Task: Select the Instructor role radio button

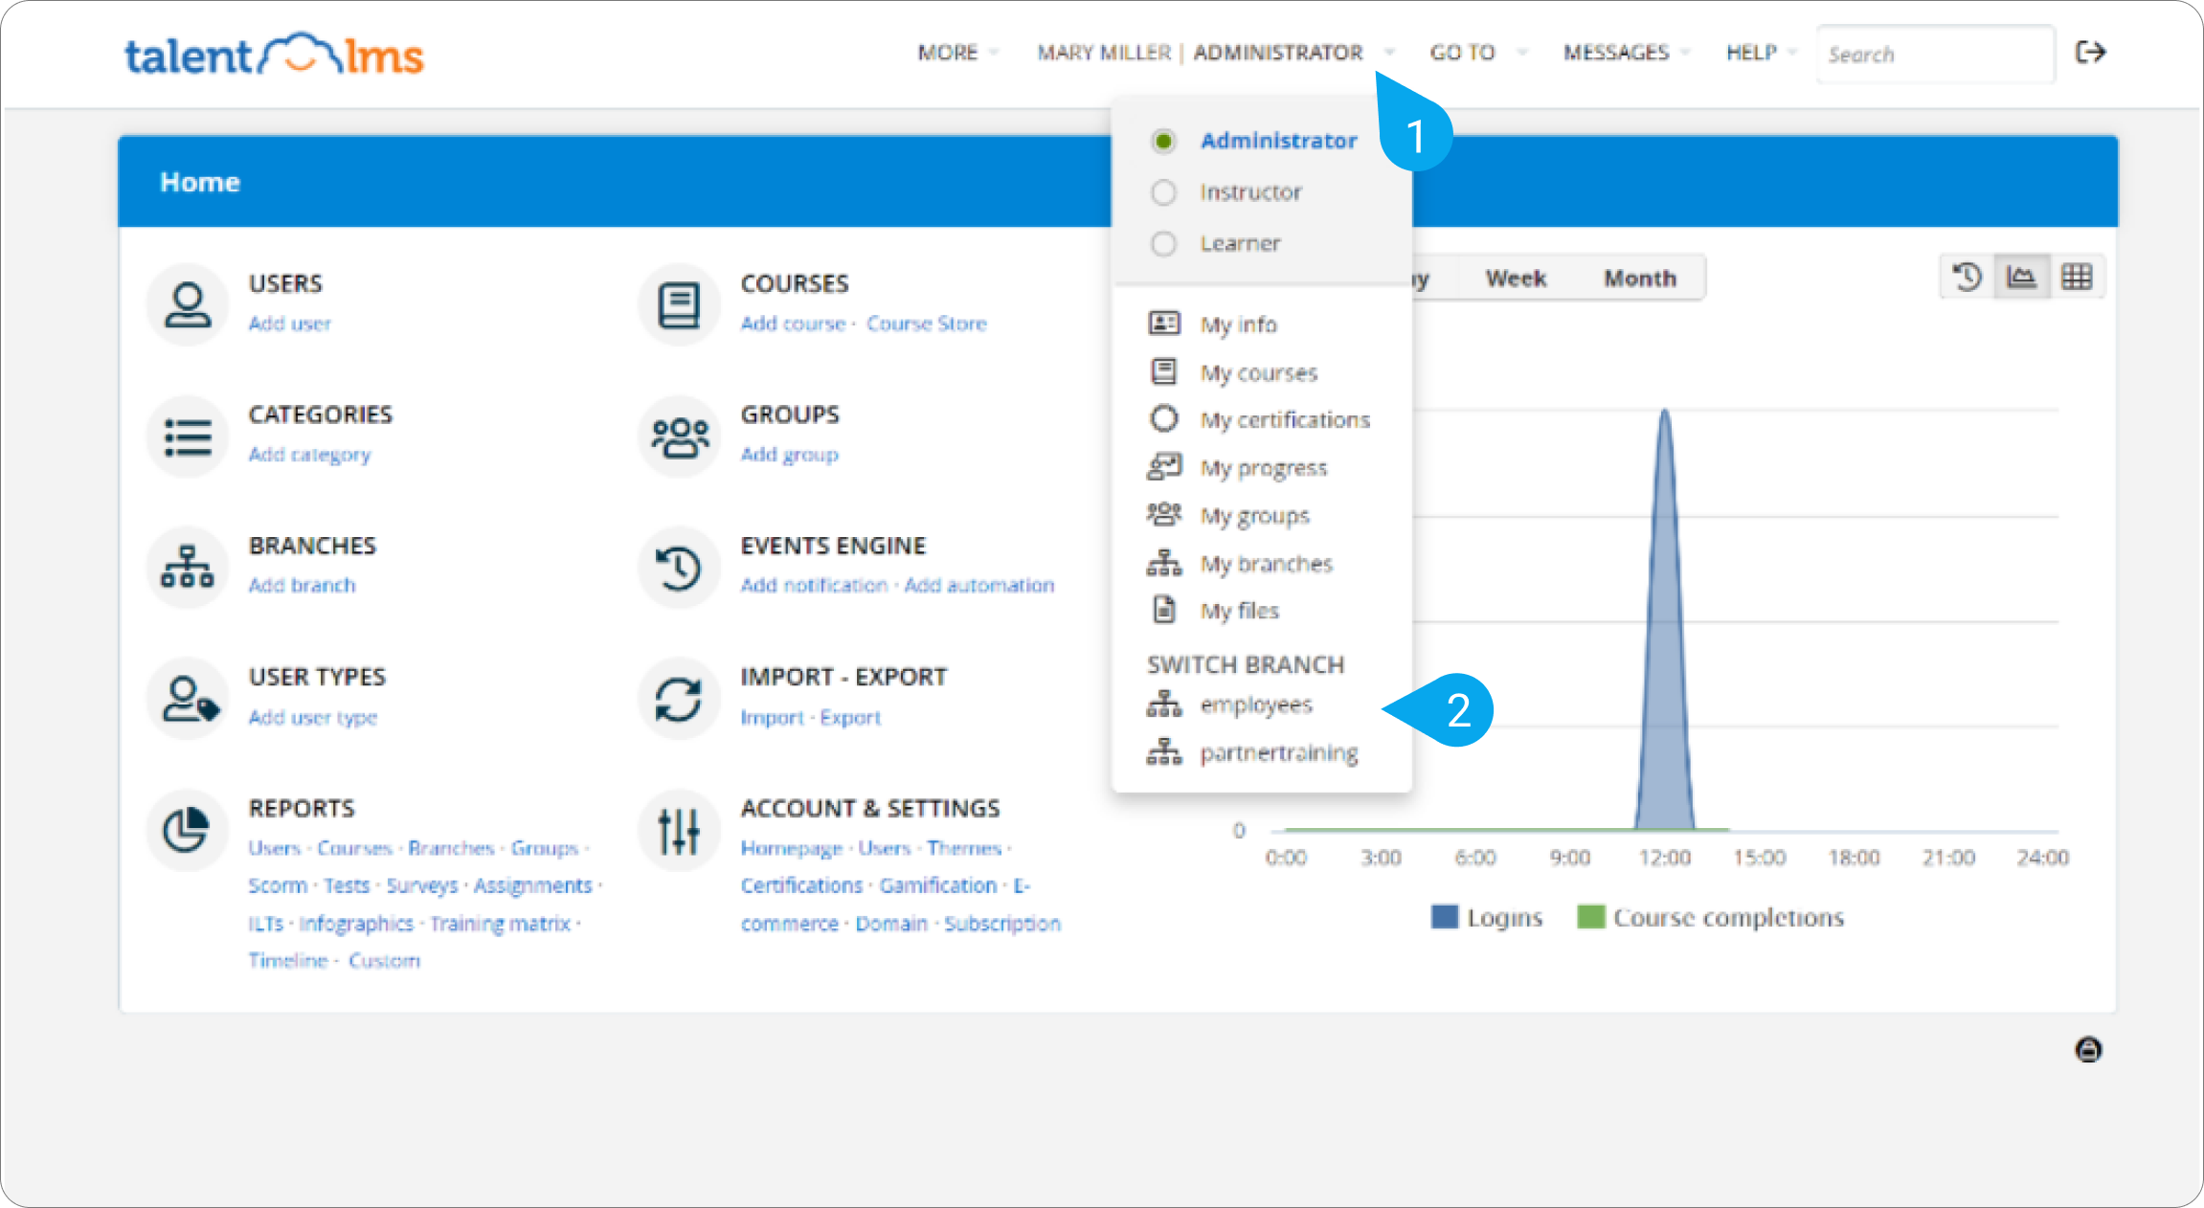Action: pos(1163,192)
